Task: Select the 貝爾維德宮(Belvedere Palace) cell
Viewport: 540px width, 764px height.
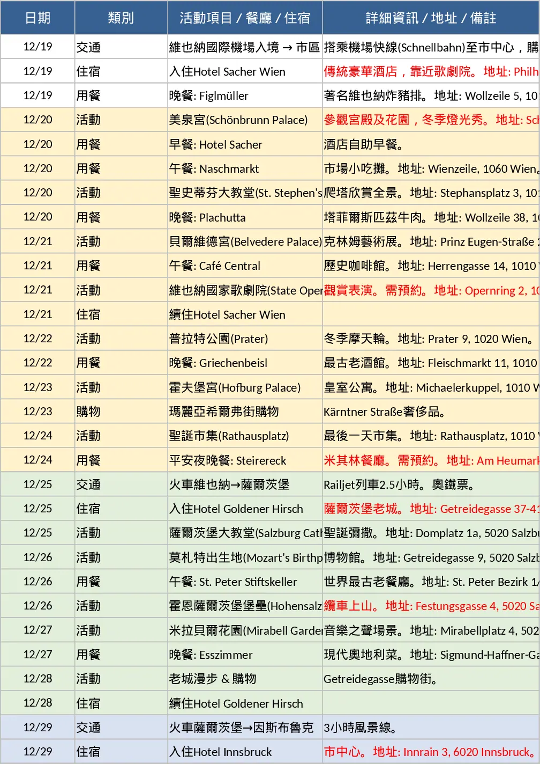Action: [x=245, y=241]
